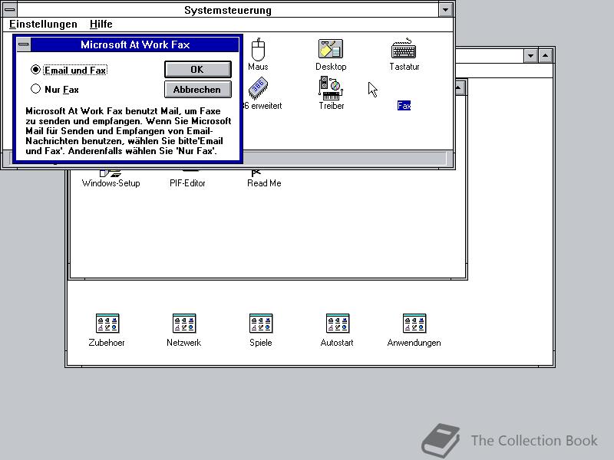Confirm the fax dialog with OK
The width and height of the screenshot is (614, 460).
[x=198, y=69]
